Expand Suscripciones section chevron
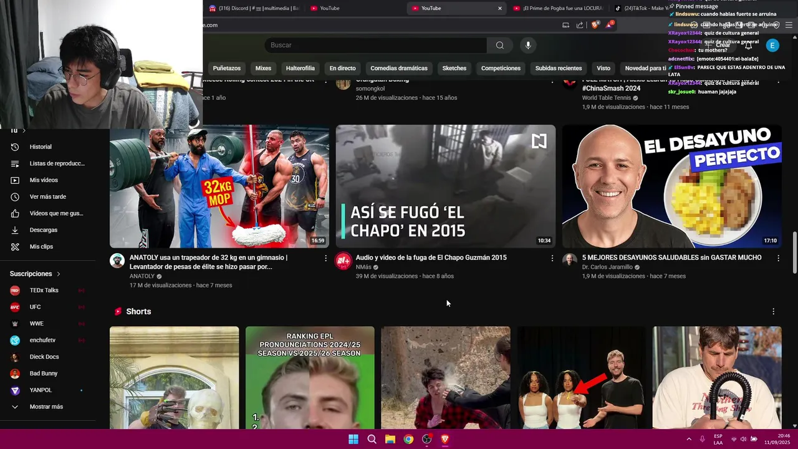Screen dimensions: 798x449 point(59,274)
